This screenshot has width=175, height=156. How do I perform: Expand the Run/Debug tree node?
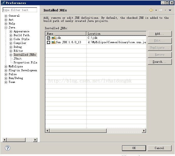tap(6, 78)
